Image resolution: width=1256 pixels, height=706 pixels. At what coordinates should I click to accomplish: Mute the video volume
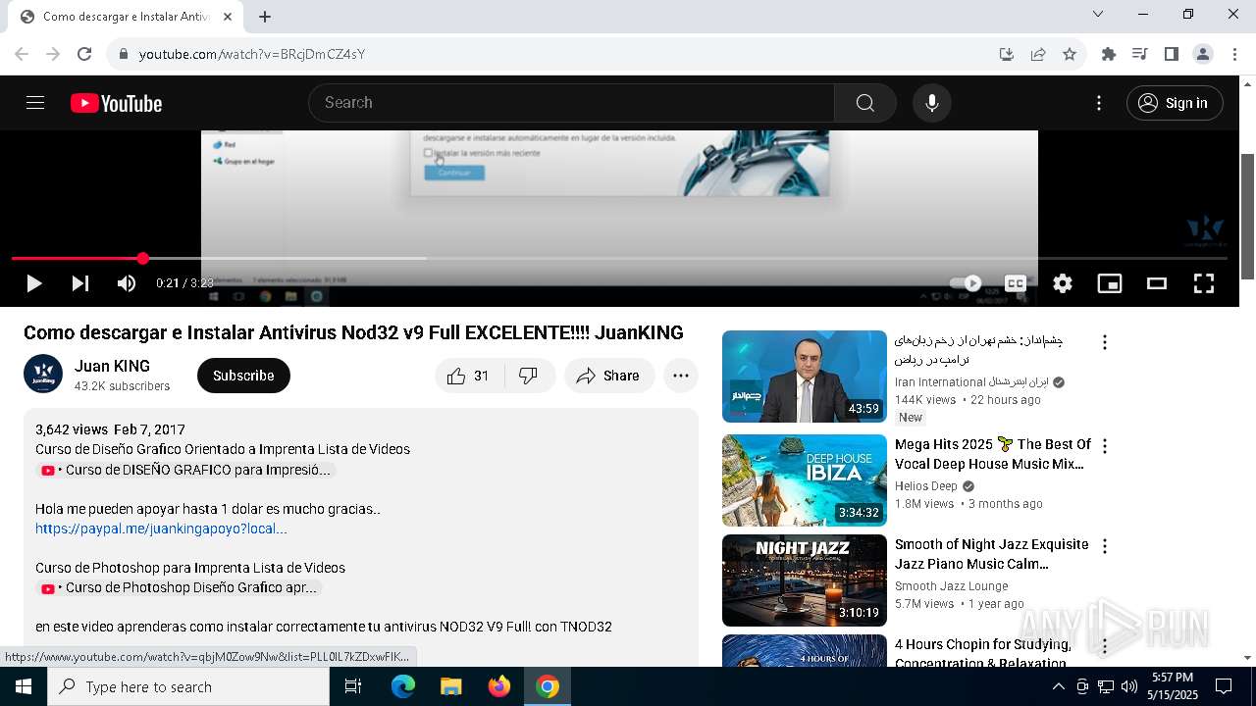pos(127,283)
